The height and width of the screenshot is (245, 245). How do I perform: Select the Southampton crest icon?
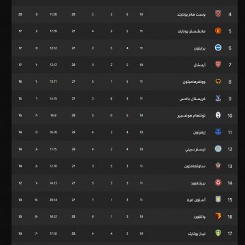tap(218, 166)
